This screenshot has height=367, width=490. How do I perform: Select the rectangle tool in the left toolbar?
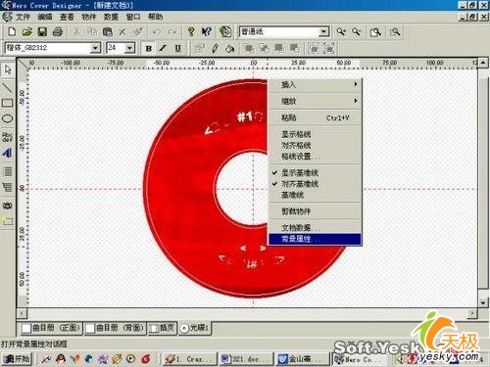click(7, 103)
